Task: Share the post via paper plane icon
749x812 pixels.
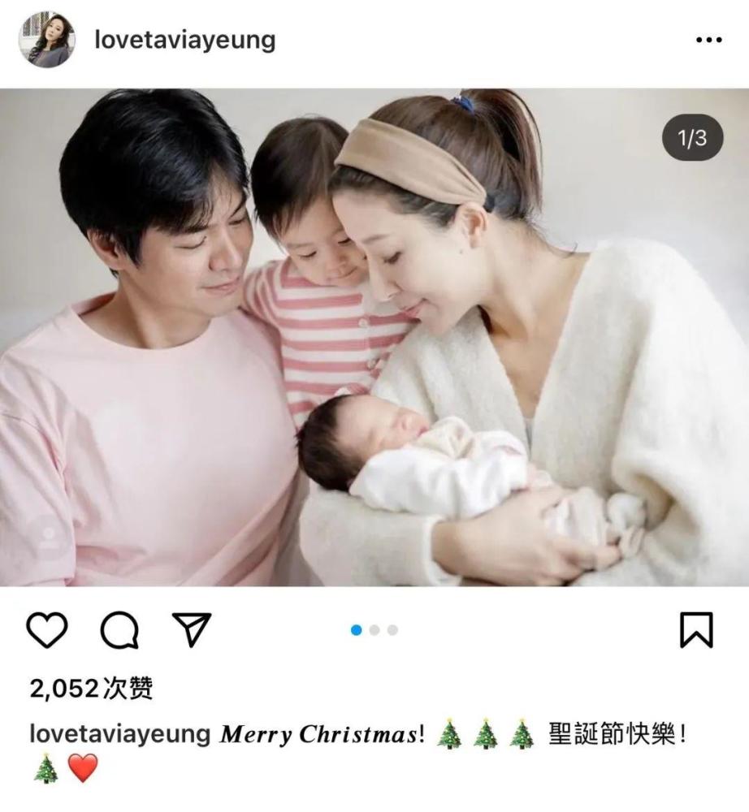Action: click(191, 629)
